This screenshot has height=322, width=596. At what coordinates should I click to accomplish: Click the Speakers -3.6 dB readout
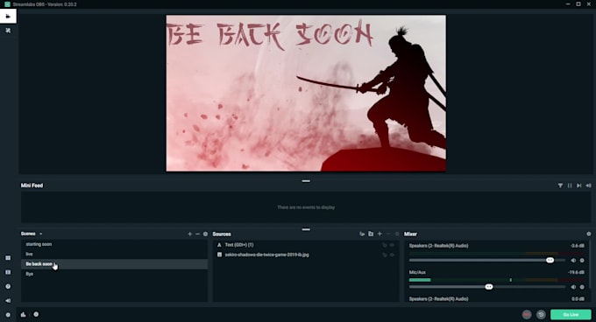point(578,246)
